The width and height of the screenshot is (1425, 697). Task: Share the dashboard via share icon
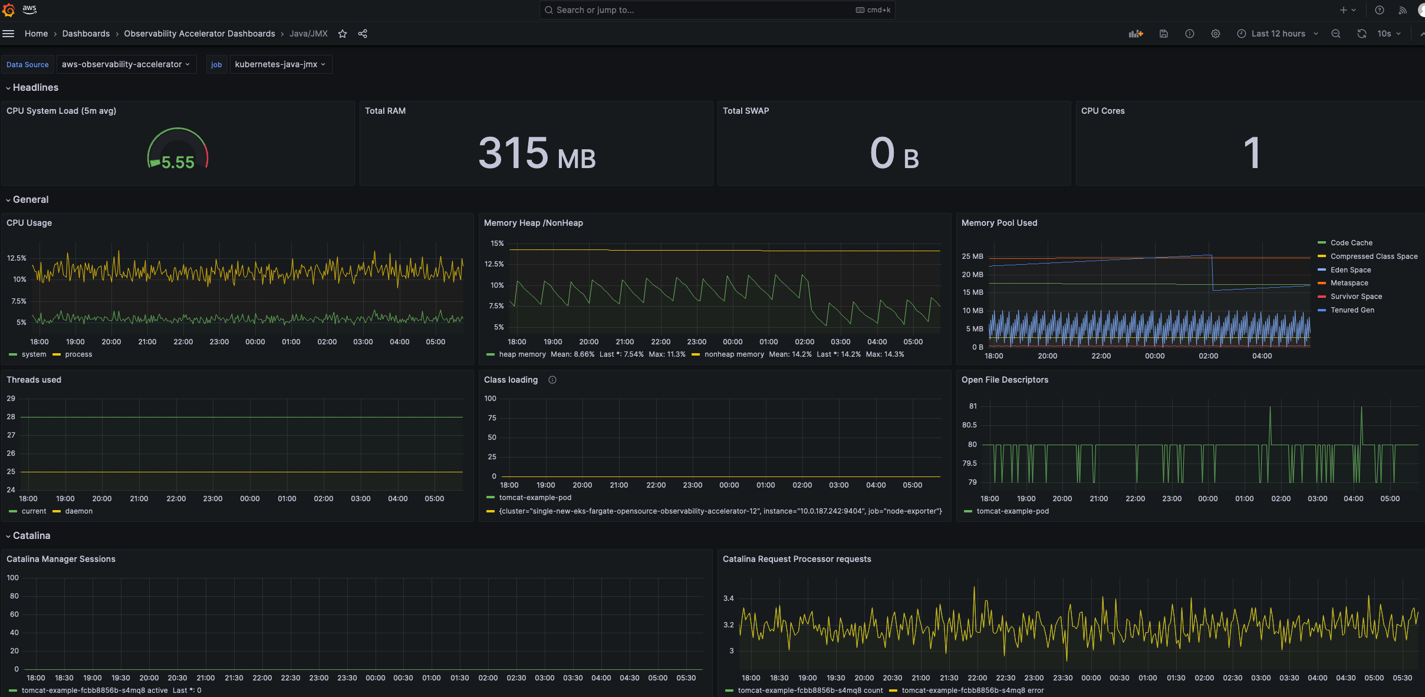363,34
